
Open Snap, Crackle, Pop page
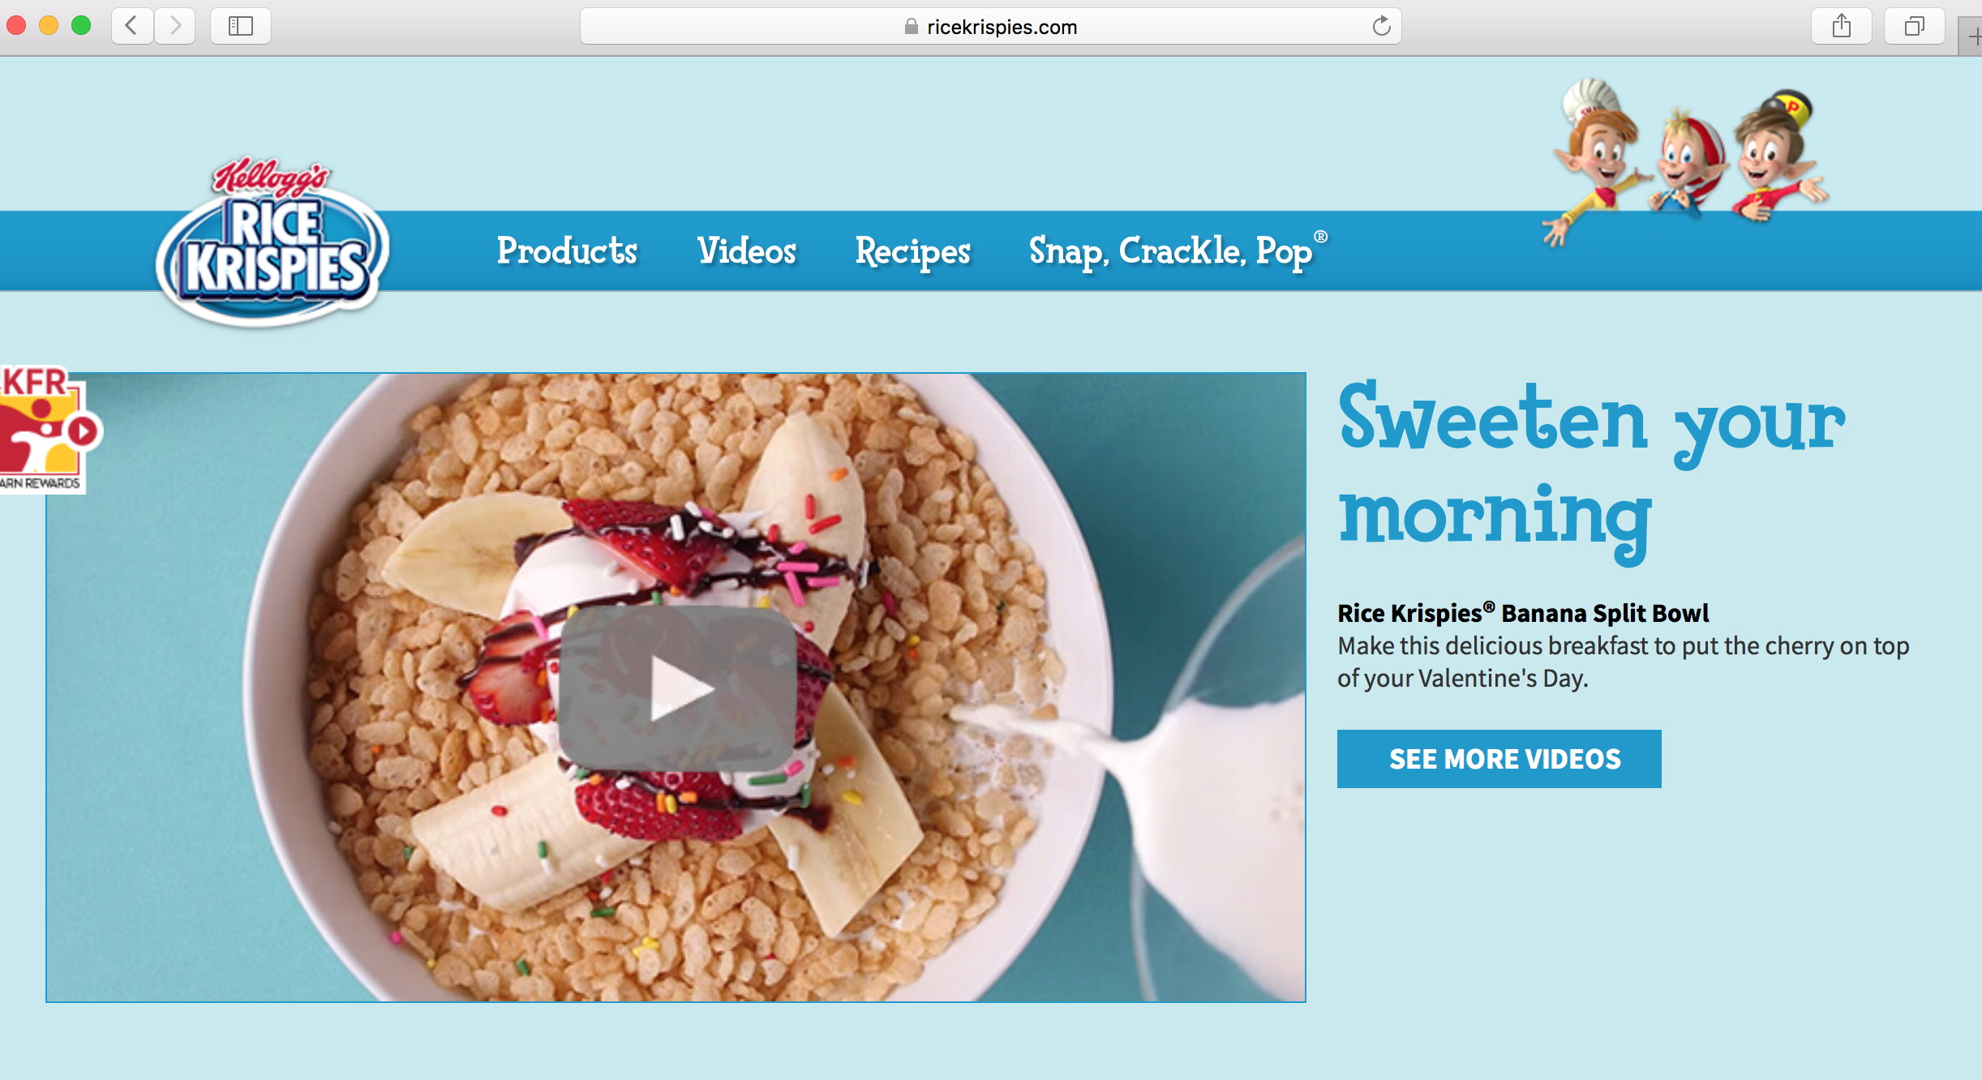1178,251
